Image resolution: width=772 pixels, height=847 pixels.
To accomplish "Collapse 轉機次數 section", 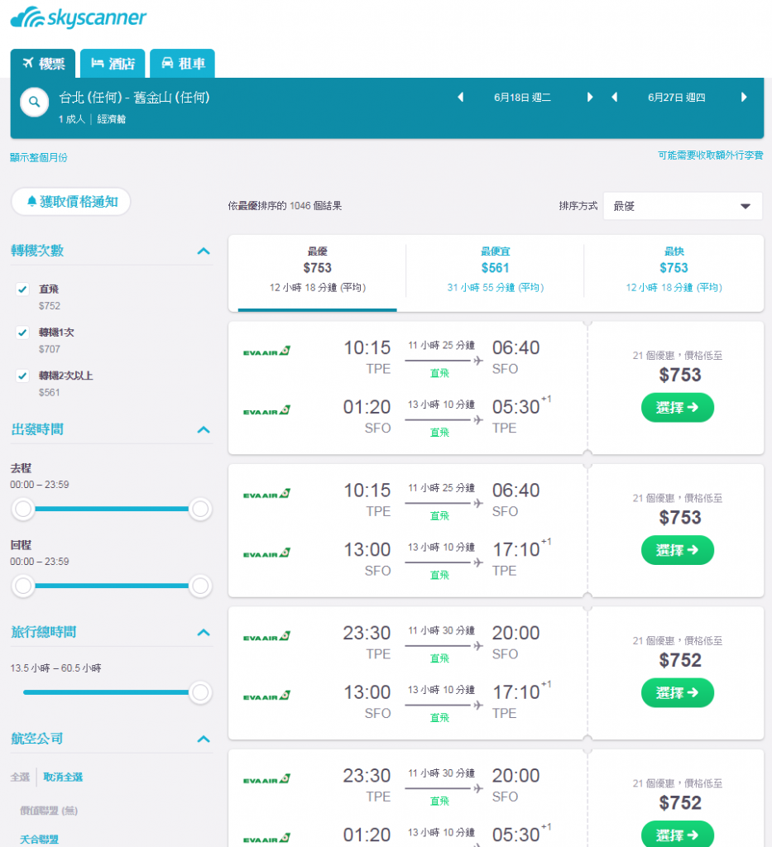I will [x=204, y=251].
